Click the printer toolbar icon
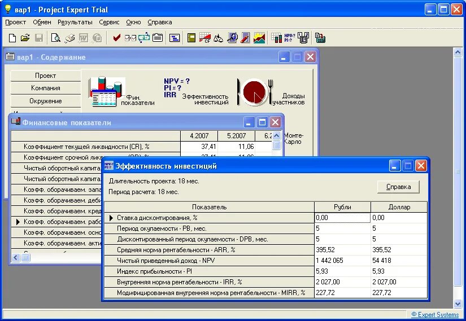Viewport: 466px width, 321px height. 69,38
